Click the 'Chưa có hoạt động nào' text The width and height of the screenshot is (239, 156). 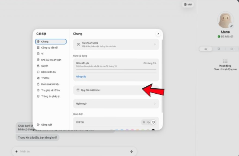point(225,69)
